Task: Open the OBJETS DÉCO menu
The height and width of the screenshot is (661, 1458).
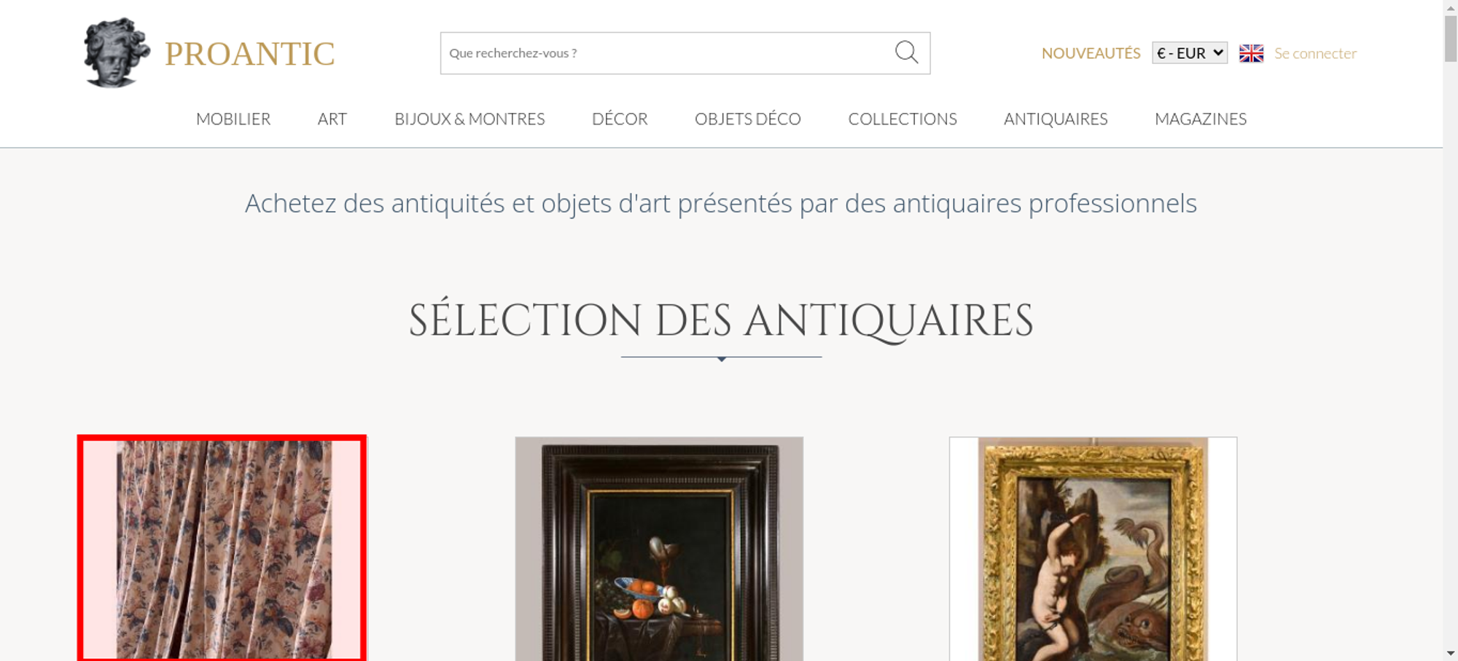Action: click(748, 119)
